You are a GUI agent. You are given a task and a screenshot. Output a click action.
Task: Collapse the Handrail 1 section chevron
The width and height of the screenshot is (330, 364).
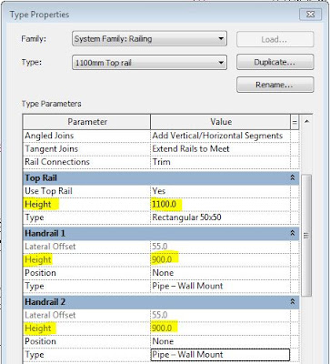click(x=293, y=233)
